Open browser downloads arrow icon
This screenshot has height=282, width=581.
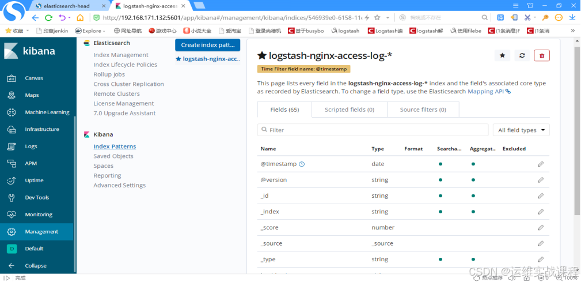(572, 17)
